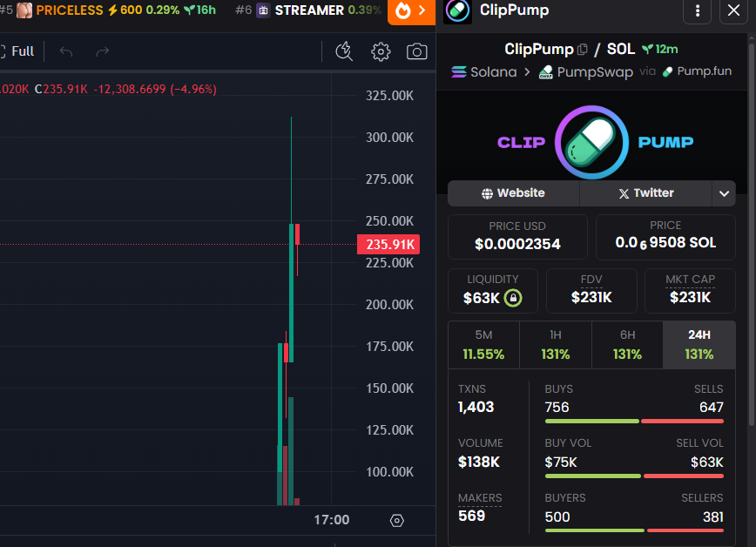Click the 17:00 time axis label

[331, 520]
